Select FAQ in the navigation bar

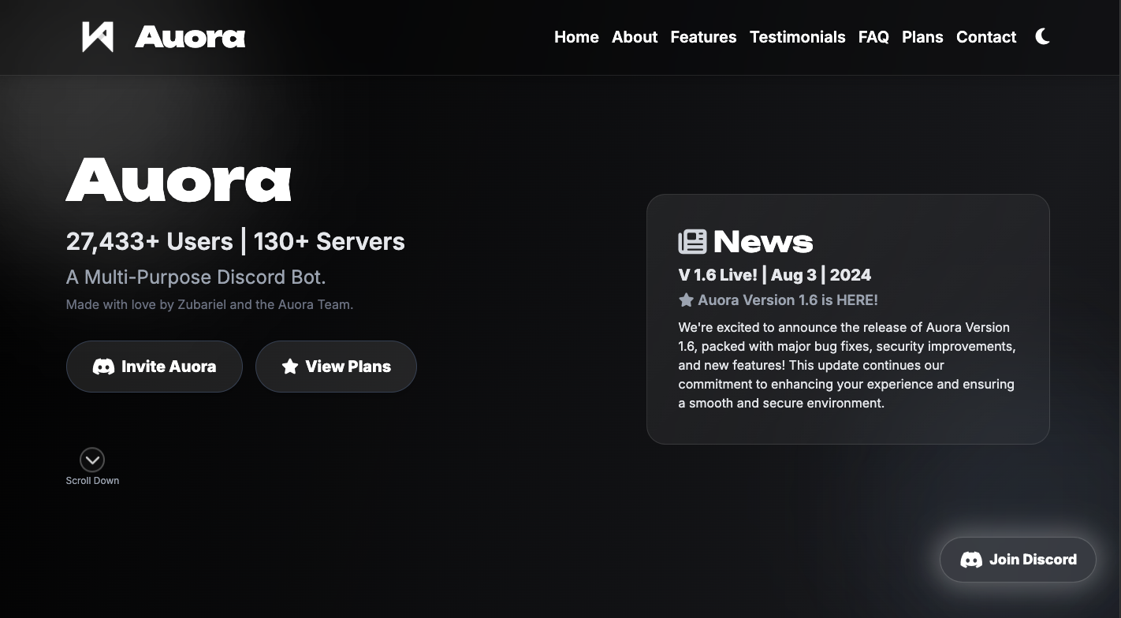(x=873, y=37)
